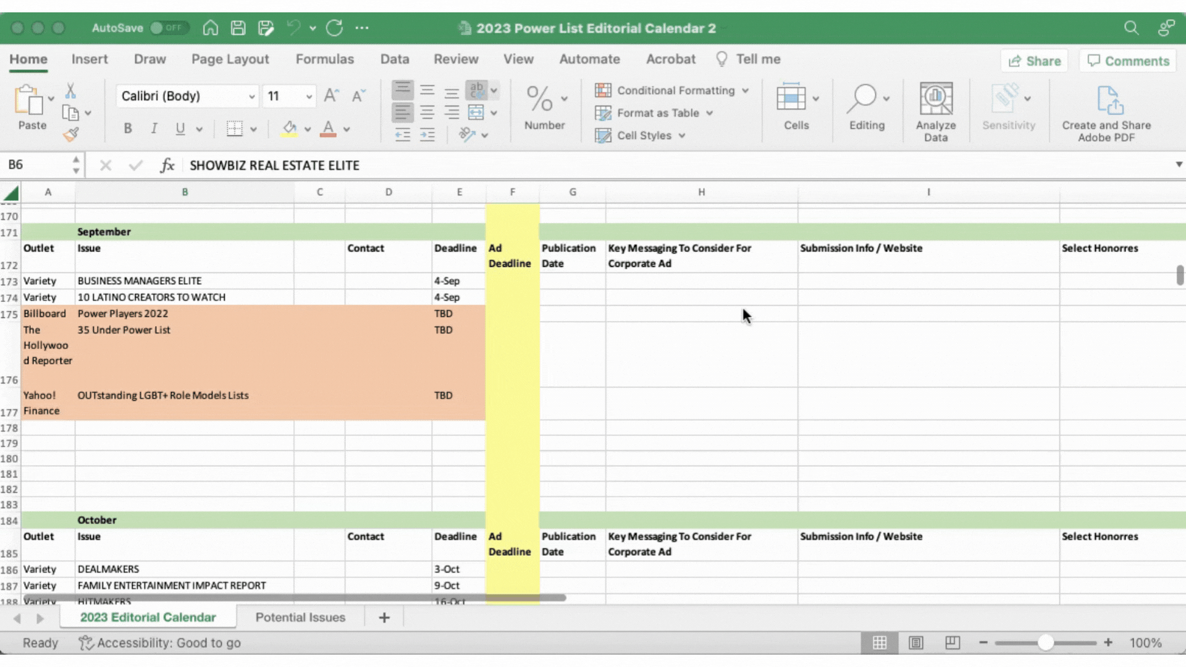Open the Calibri font name dropdown
Image resolution: width=1186 pixels, height=667 pixels.
point(251,96)
